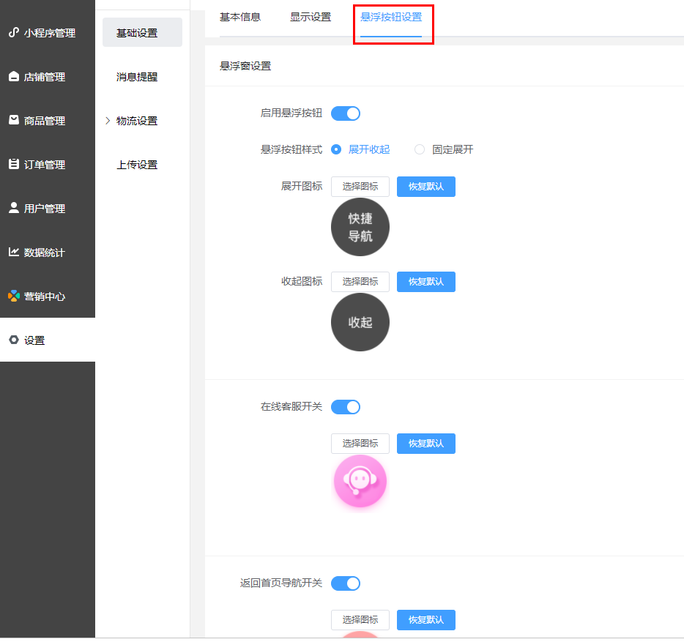Screen dimensions: 684x642
Task: Open the 基本信息 tab
Action: 240,18
